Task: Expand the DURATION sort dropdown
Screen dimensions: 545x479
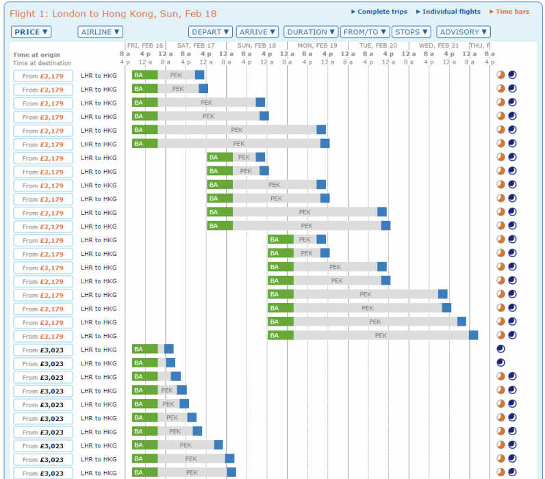Action: [312, 32]
